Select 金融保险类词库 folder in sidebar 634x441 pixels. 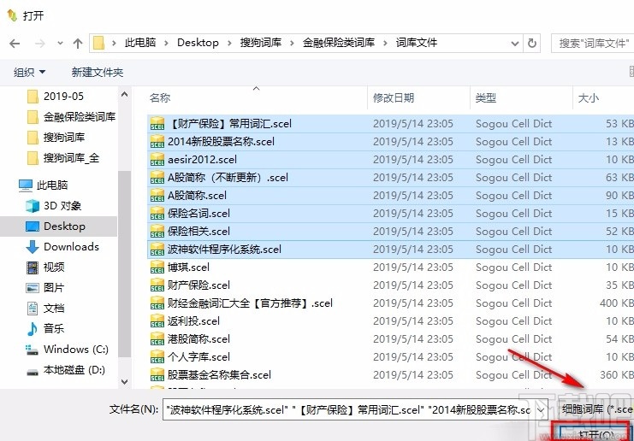tap(71, 117)
